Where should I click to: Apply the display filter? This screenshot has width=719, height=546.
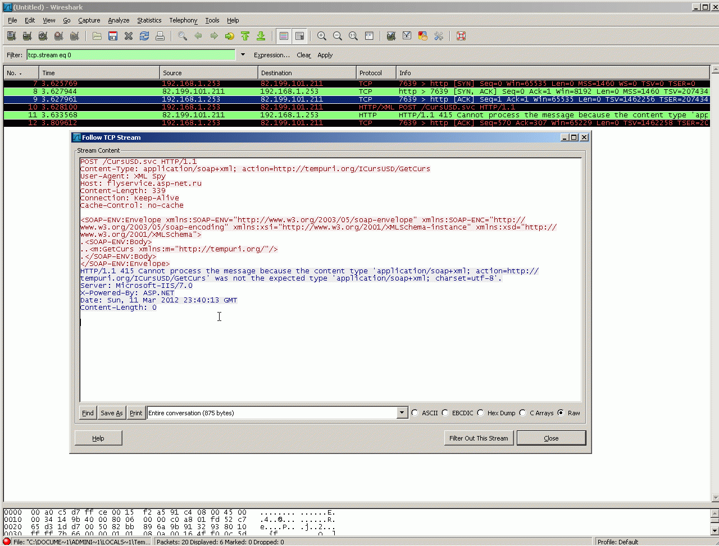(x=325, y=55)
